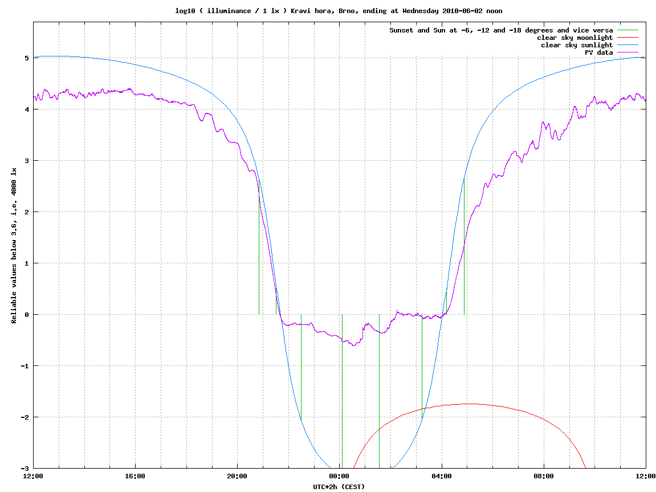Viewport: 656px width, 492px height.
Task: Click the x-axis label 'UTC+2h (CEST)'
Action: 339,486
